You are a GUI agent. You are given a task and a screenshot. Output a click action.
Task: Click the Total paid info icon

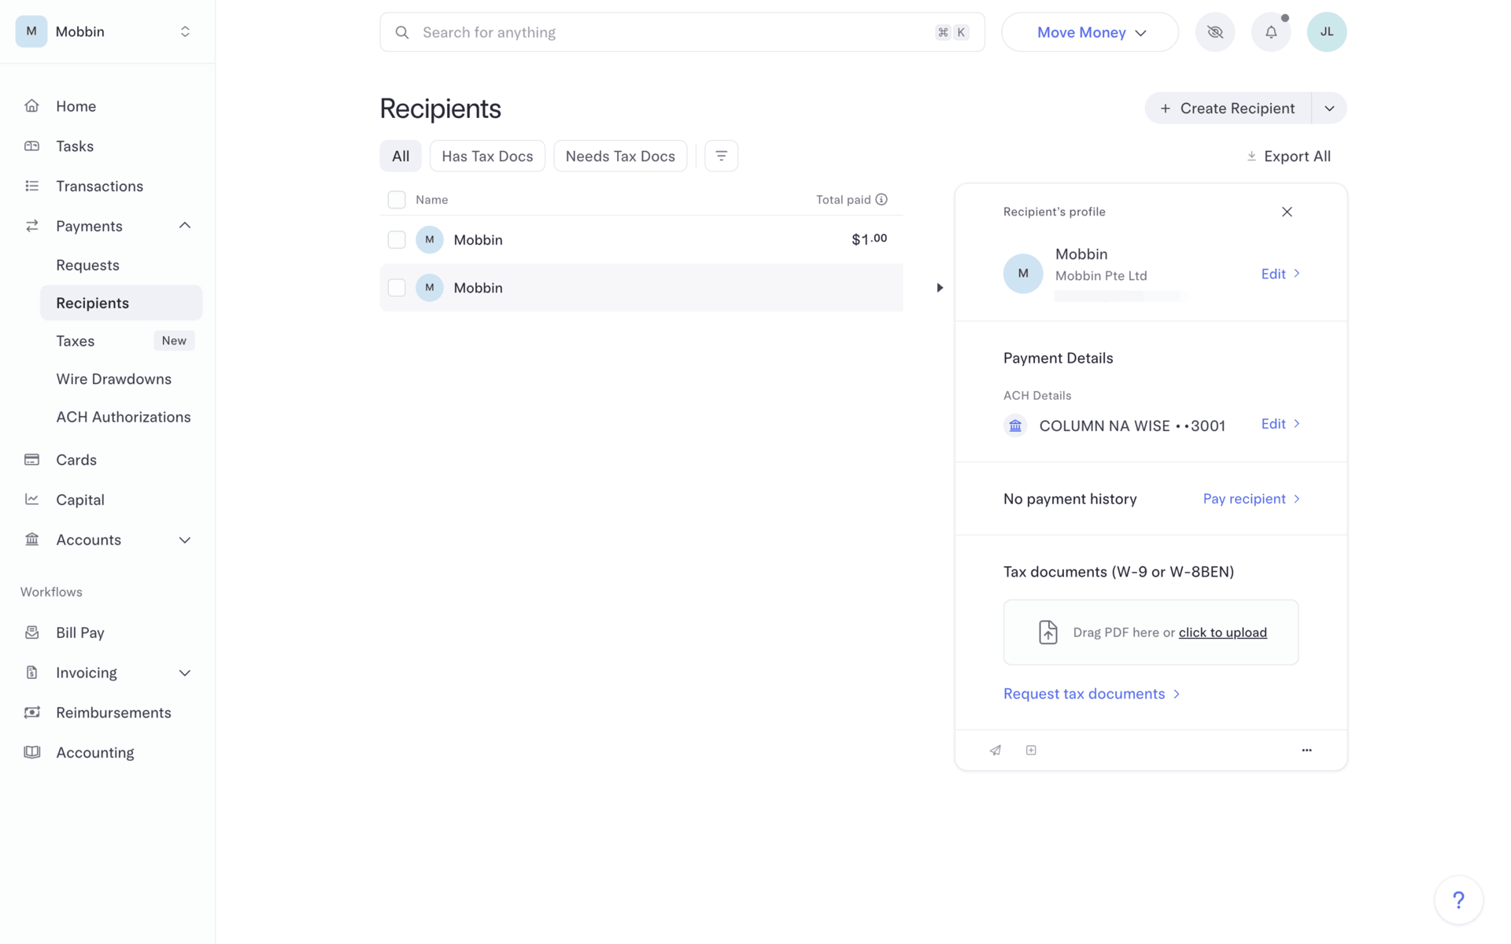tap(882, 200)
